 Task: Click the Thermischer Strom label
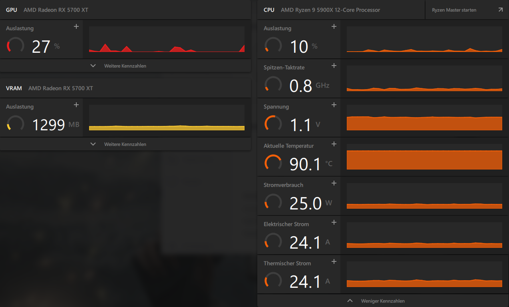287,263
